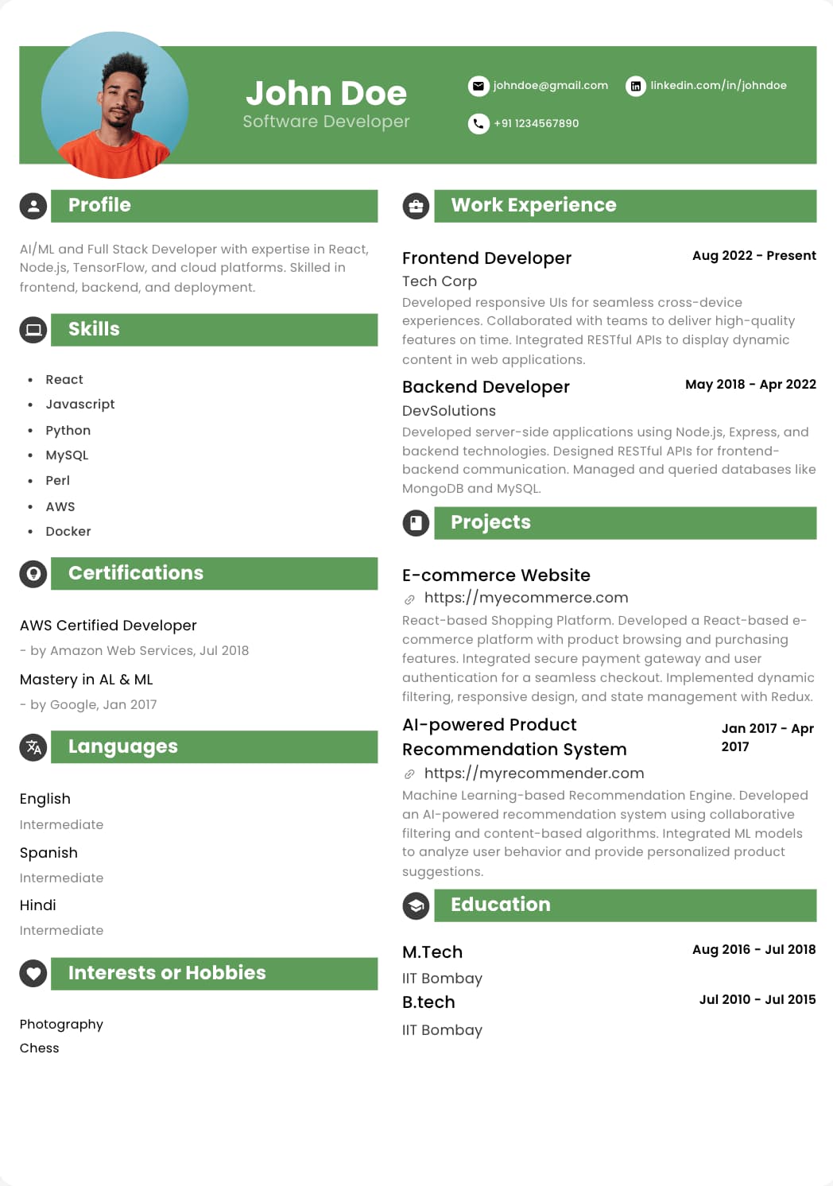This screenshot has height=1186, width=833.
Task: Click the Projects section icon
Action: 416,523
